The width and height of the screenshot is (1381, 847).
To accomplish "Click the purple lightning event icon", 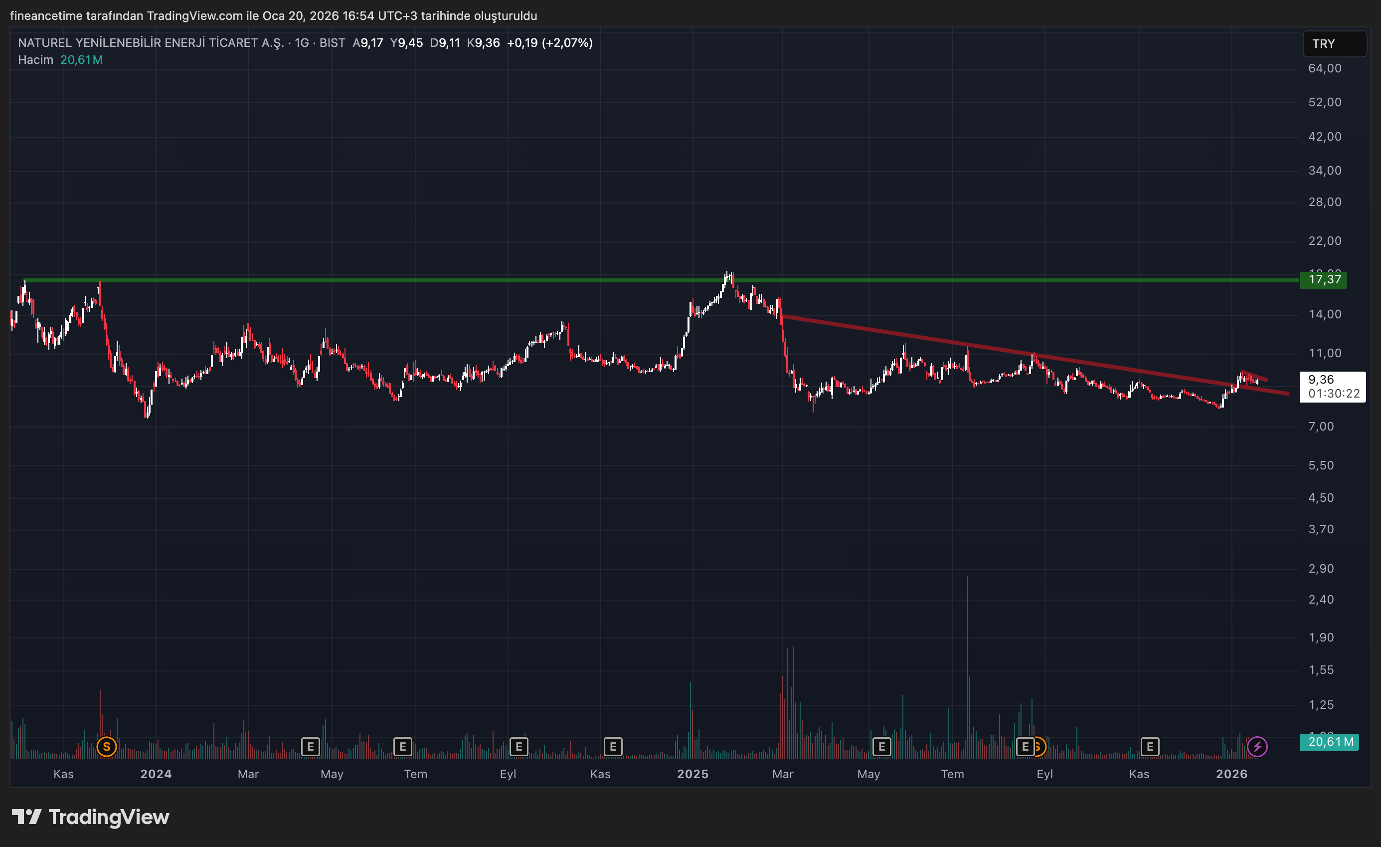I will pos(1257,747).
